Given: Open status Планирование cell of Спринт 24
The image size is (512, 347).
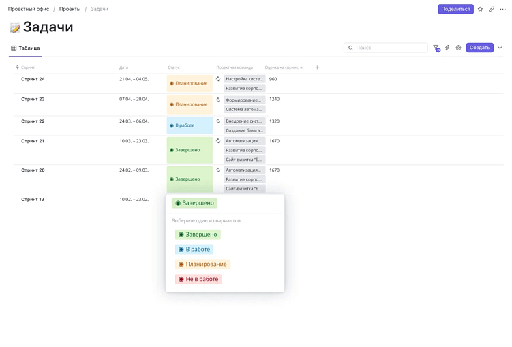Looking at the screenshot, I should [x=190, y=84].
